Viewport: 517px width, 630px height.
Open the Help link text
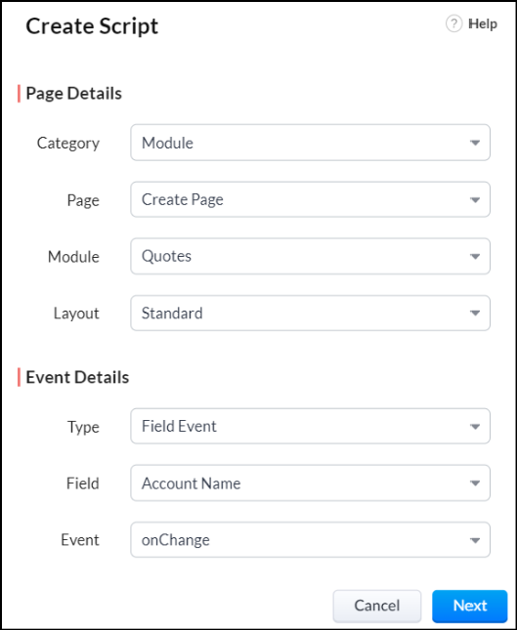point(483,23)
